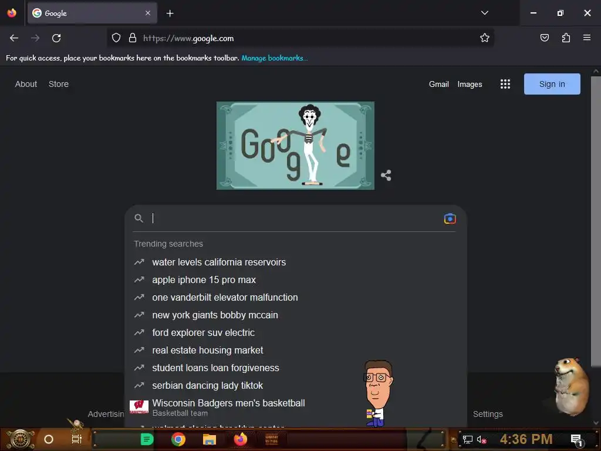This screenshot has width=601, height=451.
Task: Search by image with camera icon
Action: tap(450, 218)
